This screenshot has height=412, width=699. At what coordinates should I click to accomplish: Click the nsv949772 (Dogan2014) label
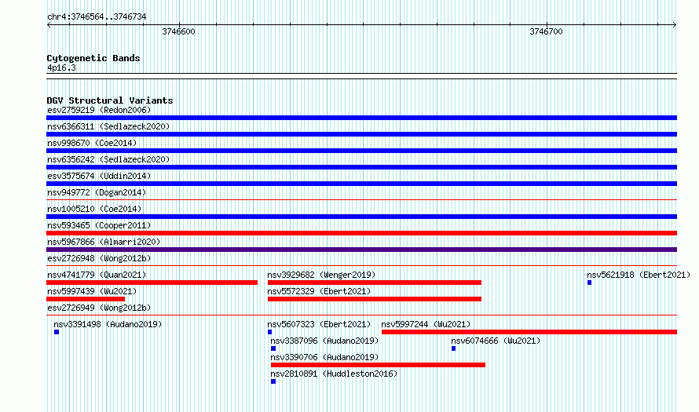(x=97, y=192)
